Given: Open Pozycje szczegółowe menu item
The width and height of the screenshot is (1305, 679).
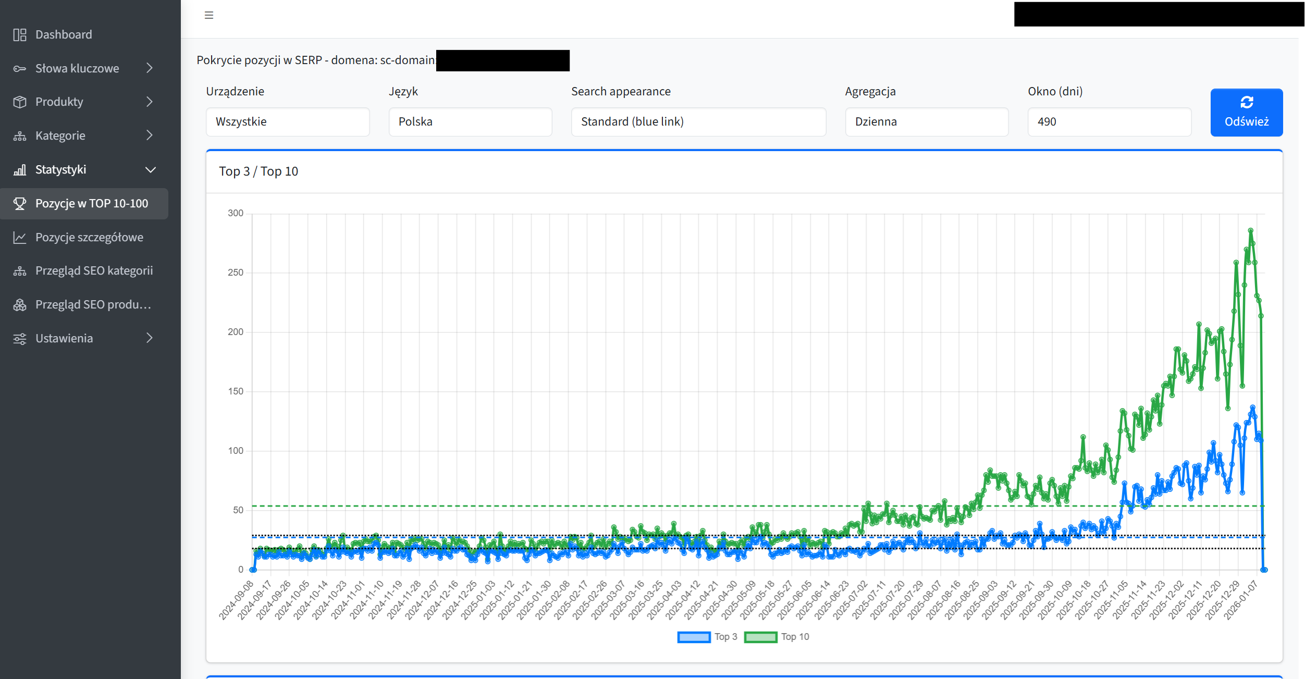Looking at the screenshot, I should (89, 238).
